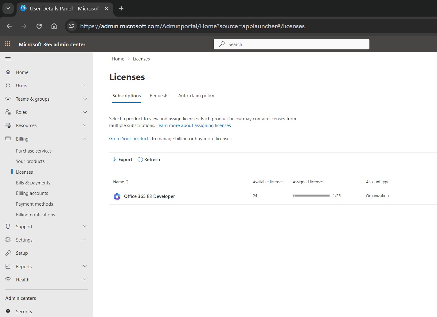Collapse the Billing section chevron

click(x=85, y=139)
